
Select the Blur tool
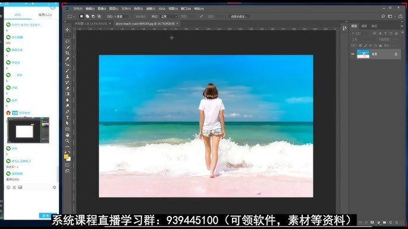(67, 100)
